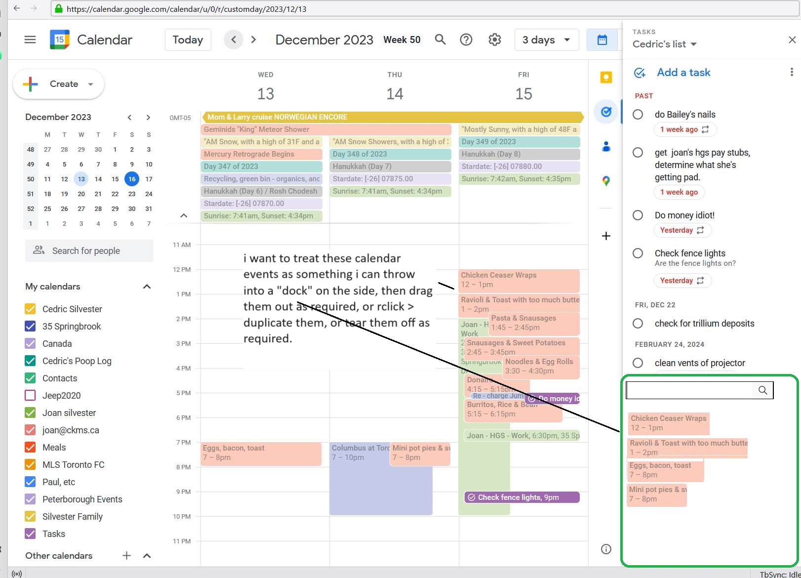The image size is (801, 578).
Task: Open Google Keep from side panel
Action: (x=606, y=78)
